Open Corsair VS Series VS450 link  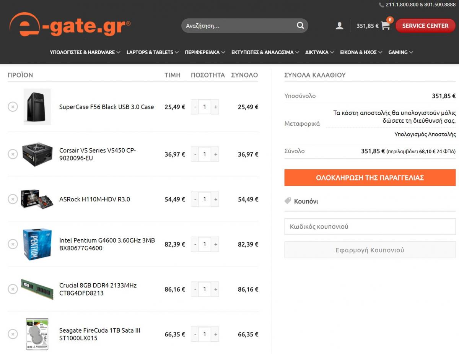pos(98,154)
